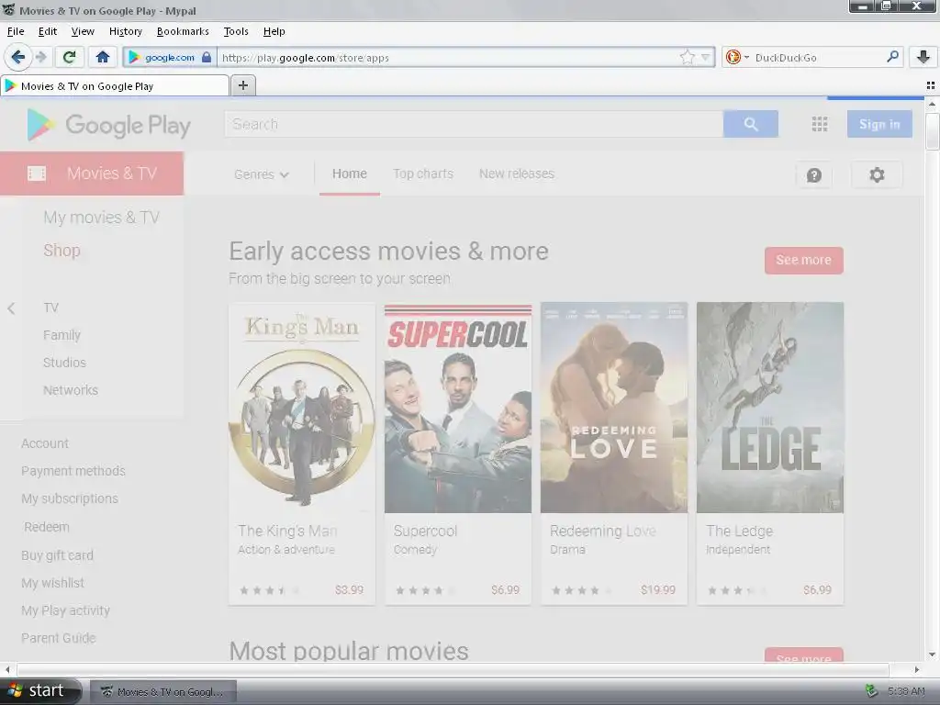
Task: Open the Edit menu
Action: coord(48,31)
